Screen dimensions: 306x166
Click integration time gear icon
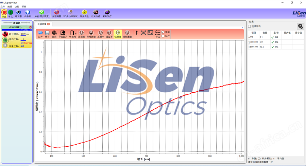pos(5,34)
